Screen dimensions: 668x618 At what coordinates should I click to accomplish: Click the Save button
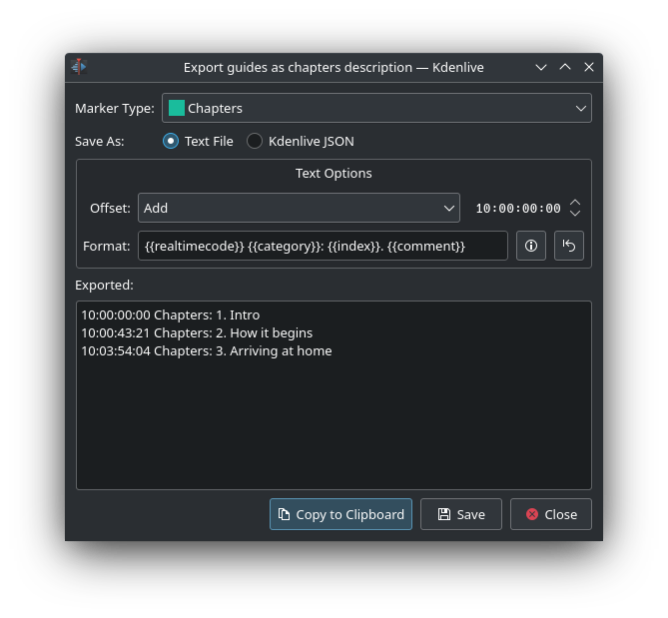click(x=460, y=514)
